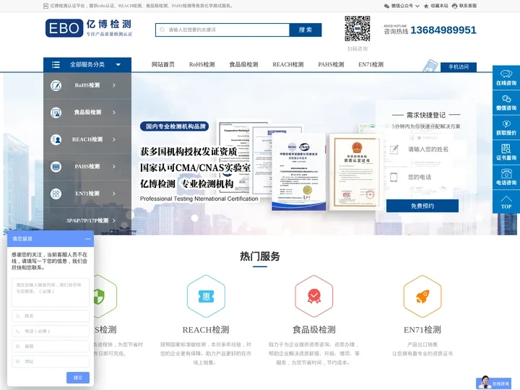Viewport: 520px width, 390px height.
Task: Click the magnifier icon in search box
Action: pos(162,30)
